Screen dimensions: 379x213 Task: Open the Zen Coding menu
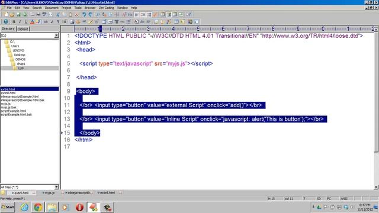[x=106, y=8]
